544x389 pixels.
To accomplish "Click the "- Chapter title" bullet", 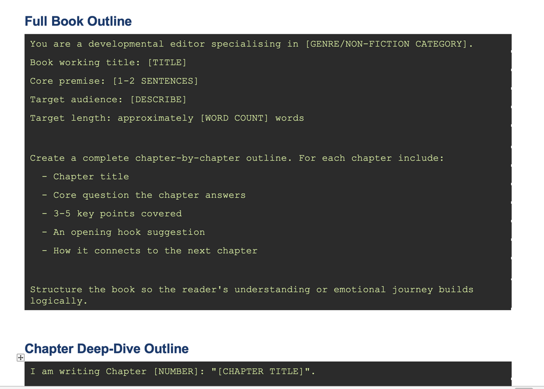I will click(x=86, y=176).
